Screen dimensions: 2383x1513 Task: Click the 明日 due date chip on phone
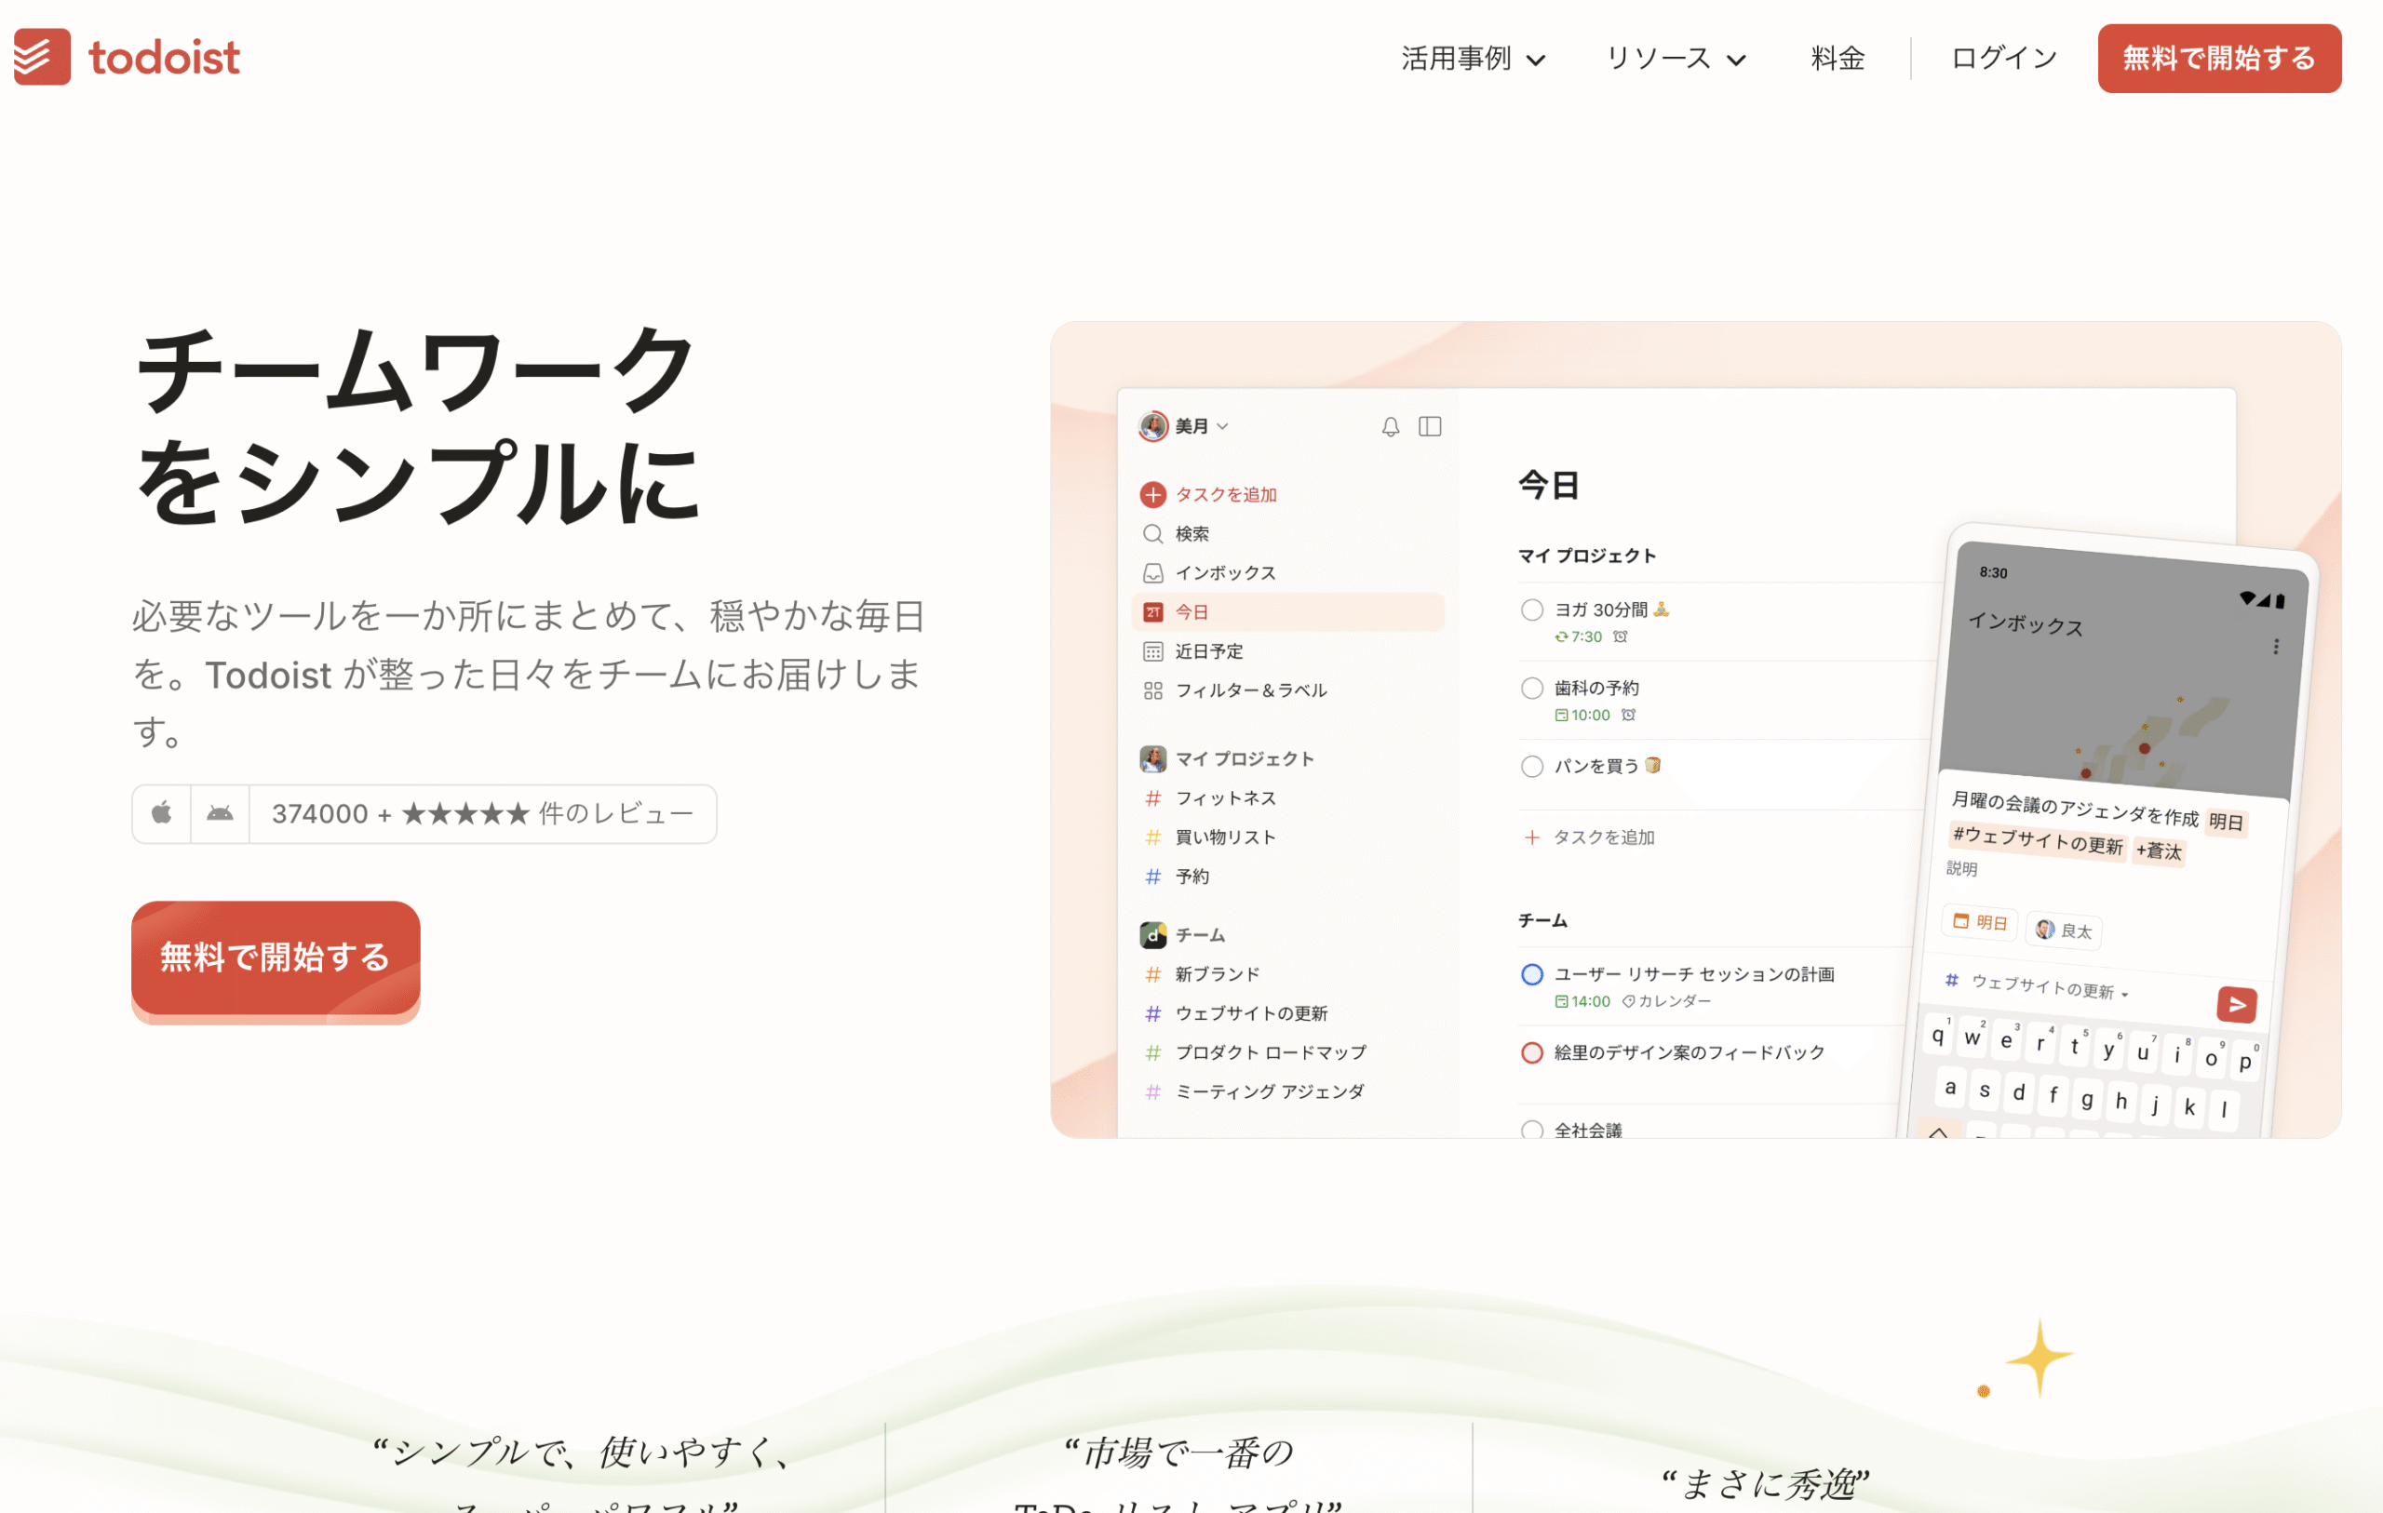[1980, 921]
